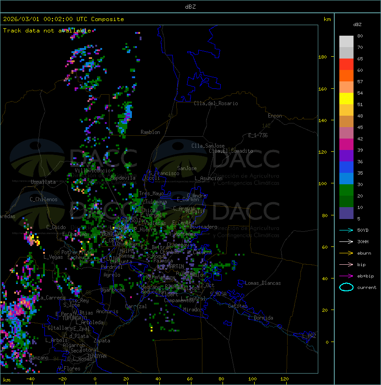The height and width of the screenshot is (385, 381).
Task: Click the 'Track data not available' message
Action: coord(47,31)
